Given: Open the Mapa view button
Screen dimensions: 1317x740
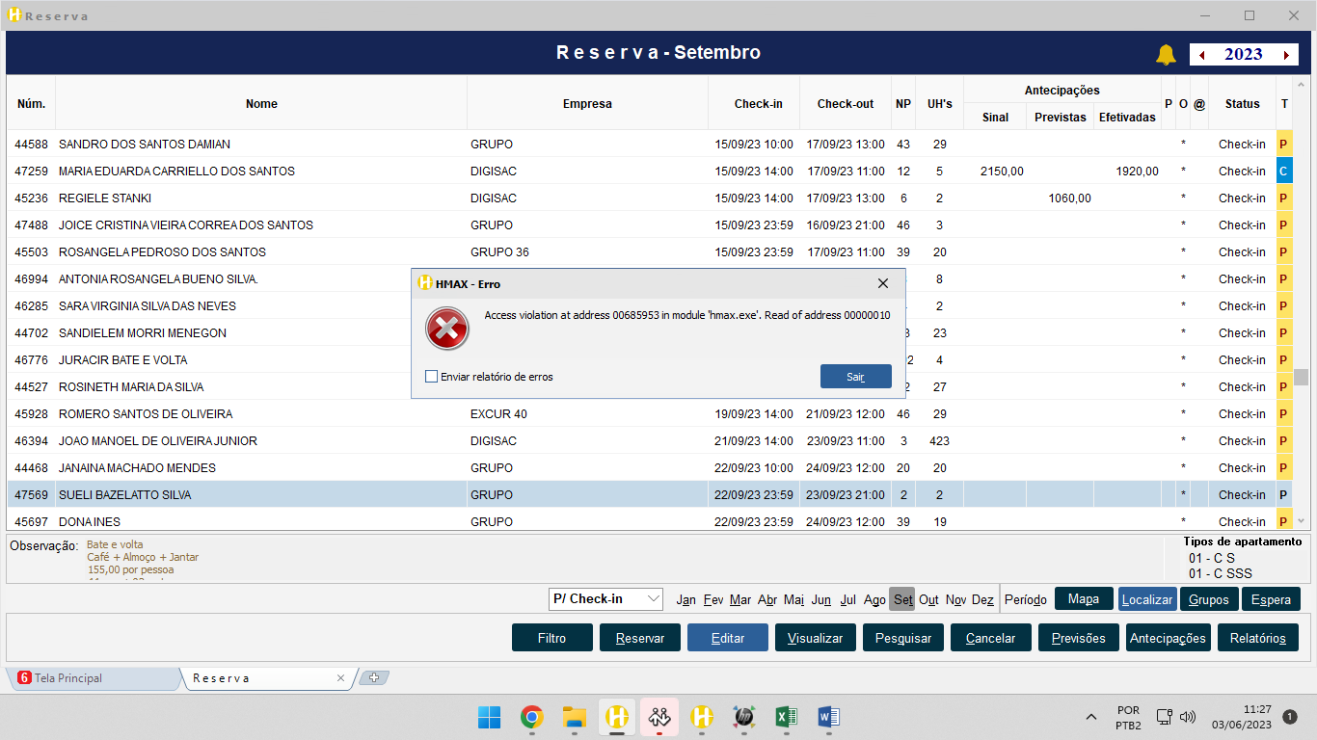Looking at the screenshot, I should point(1084,598).
